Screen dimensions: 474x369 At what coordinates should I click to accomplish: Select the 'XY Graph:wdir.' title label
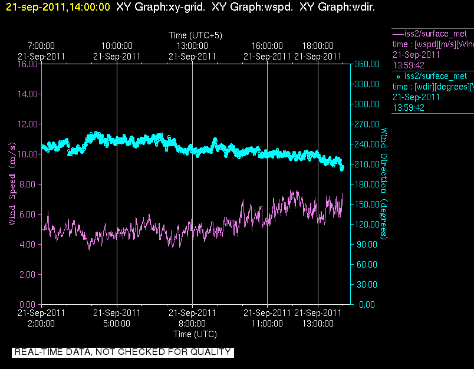pyautogui.click(x=337, y=7)
